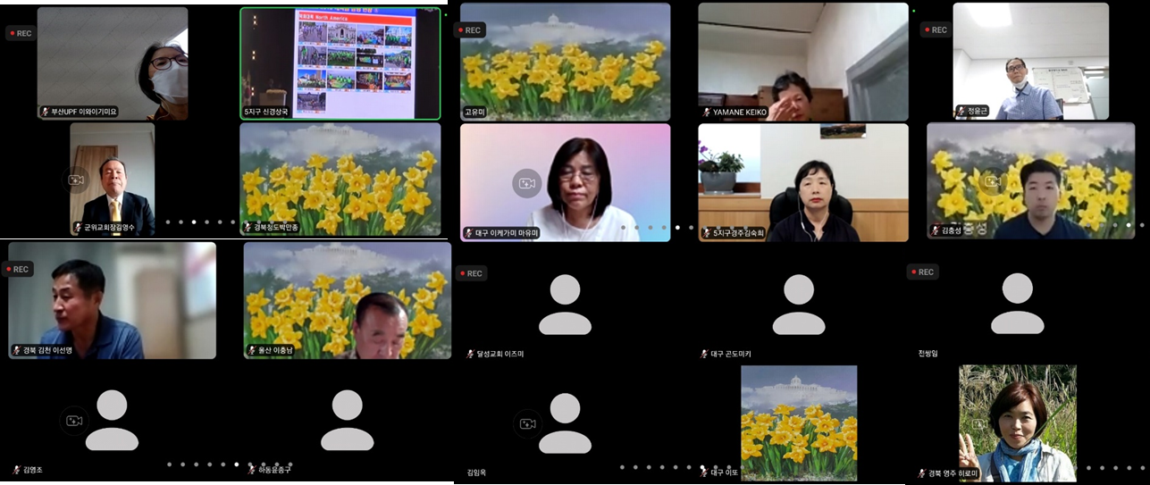Select 대구 곤도미키 participant avatar

click(x=799, y=305)
